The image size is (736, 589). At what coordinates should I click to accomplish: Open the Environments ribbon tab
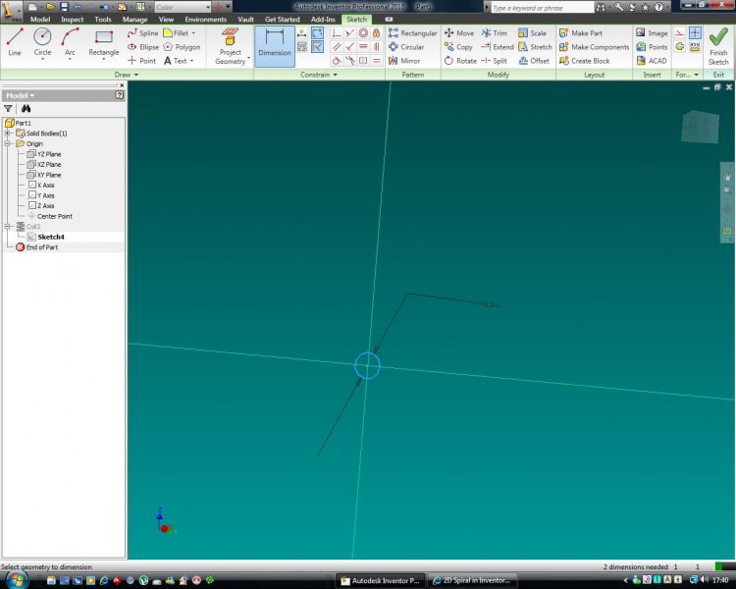coord(205,19)
